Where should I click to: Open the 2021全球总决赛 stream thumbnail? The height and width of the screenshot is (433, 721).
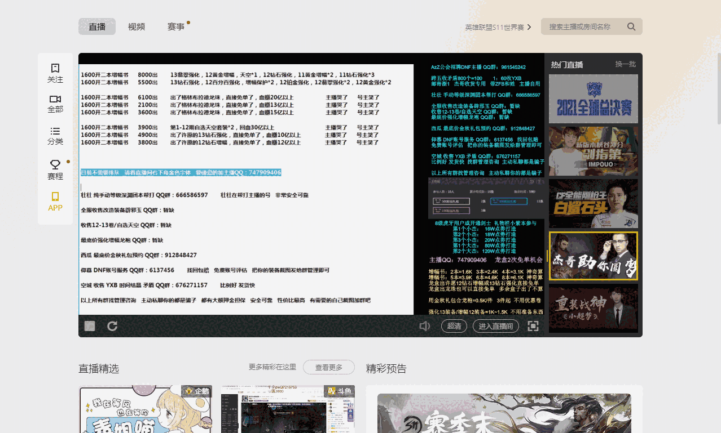593,99
